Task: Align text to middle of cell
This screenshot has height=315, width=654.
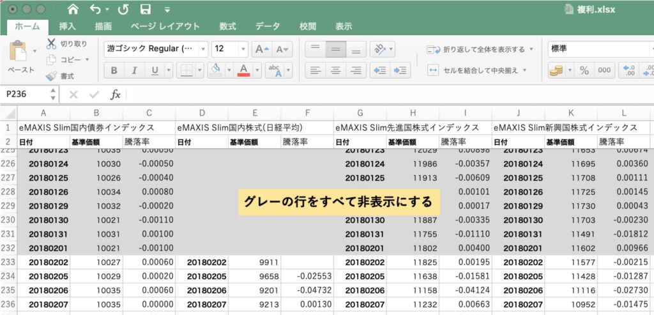Action: point(336,49)
